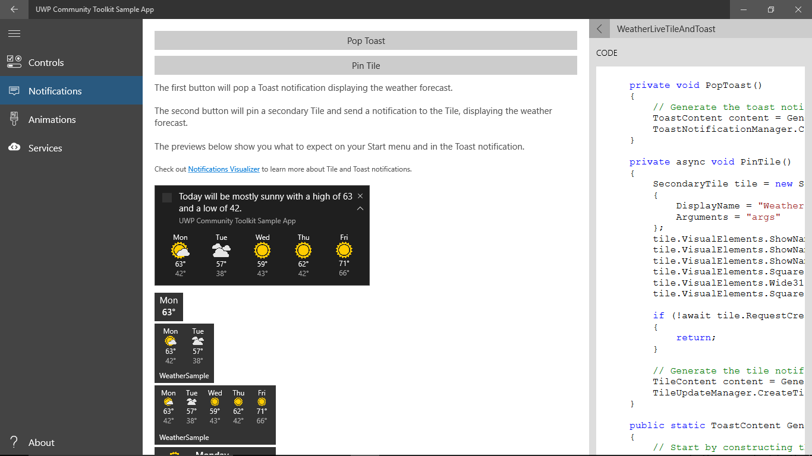Expand the toast notification using its chevron
This screenshot has height=456, width=812.
[x=360, y=208]
